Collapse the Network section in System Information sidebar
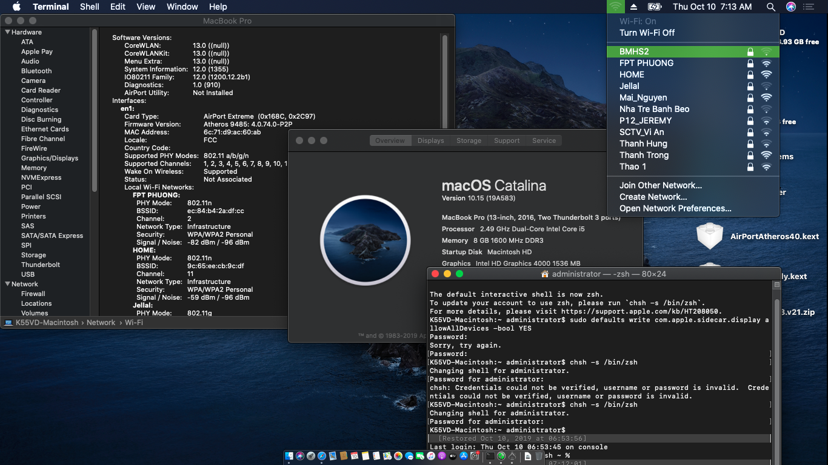This screenshot has height=465, width=828. pyautogui.click(x=8, y=284)
